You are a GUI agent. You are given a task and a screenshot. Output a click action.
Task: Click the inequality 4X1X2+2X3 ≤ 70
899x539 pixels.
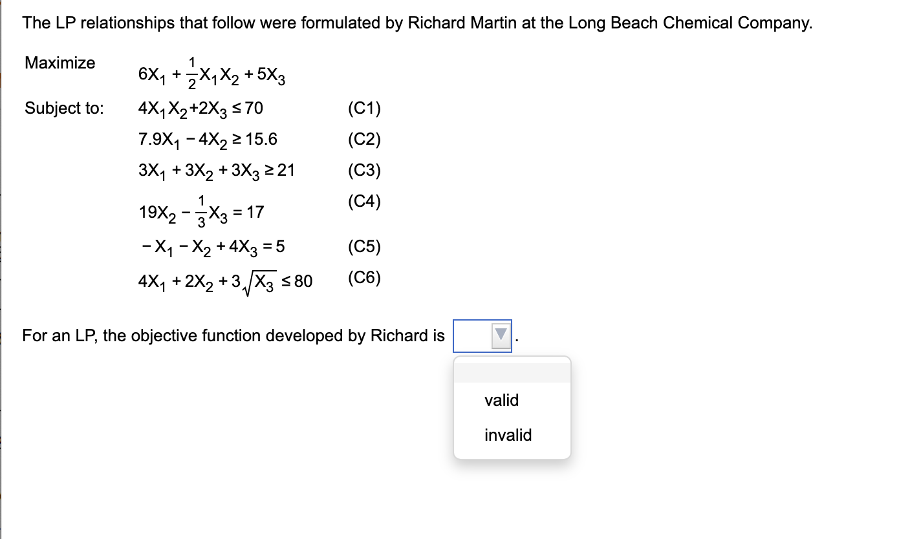(x=200, y=108)
